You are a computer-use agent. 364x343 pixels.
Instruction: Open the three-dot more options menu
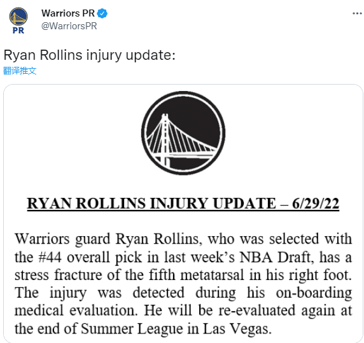tap(357, 13)
